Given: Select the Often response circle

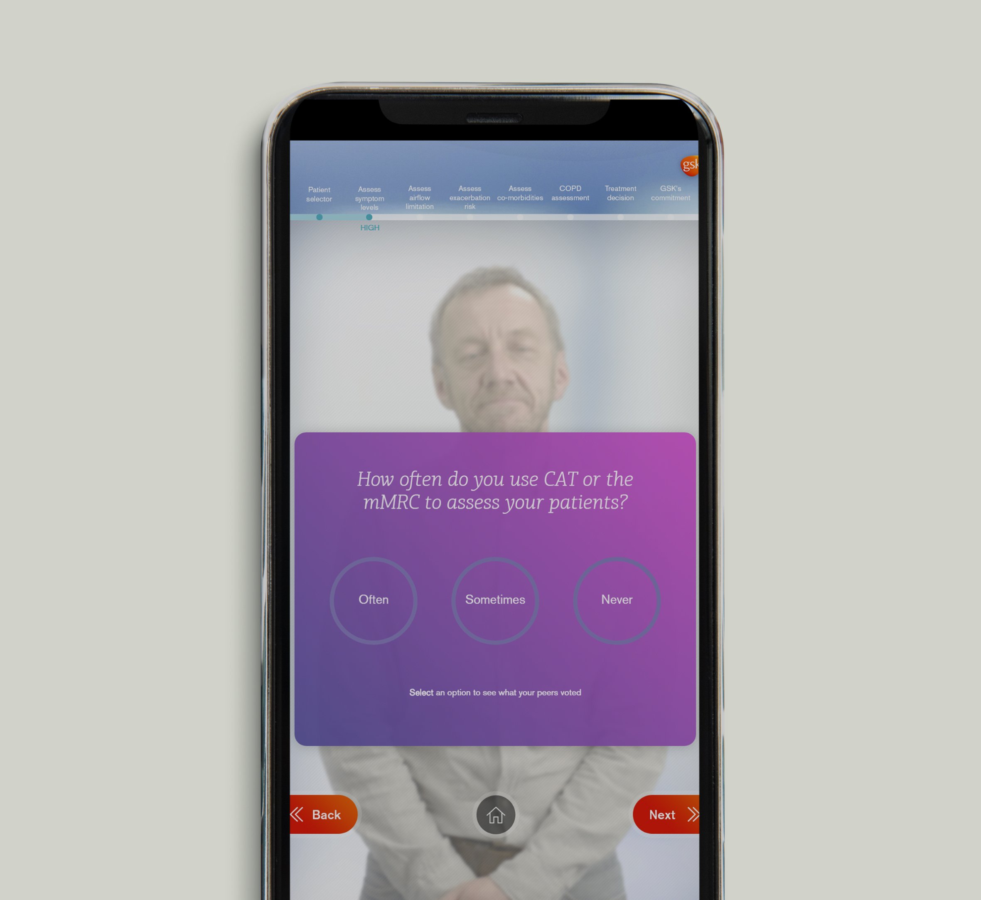Looking at the screenshot, I should [374, 599].
